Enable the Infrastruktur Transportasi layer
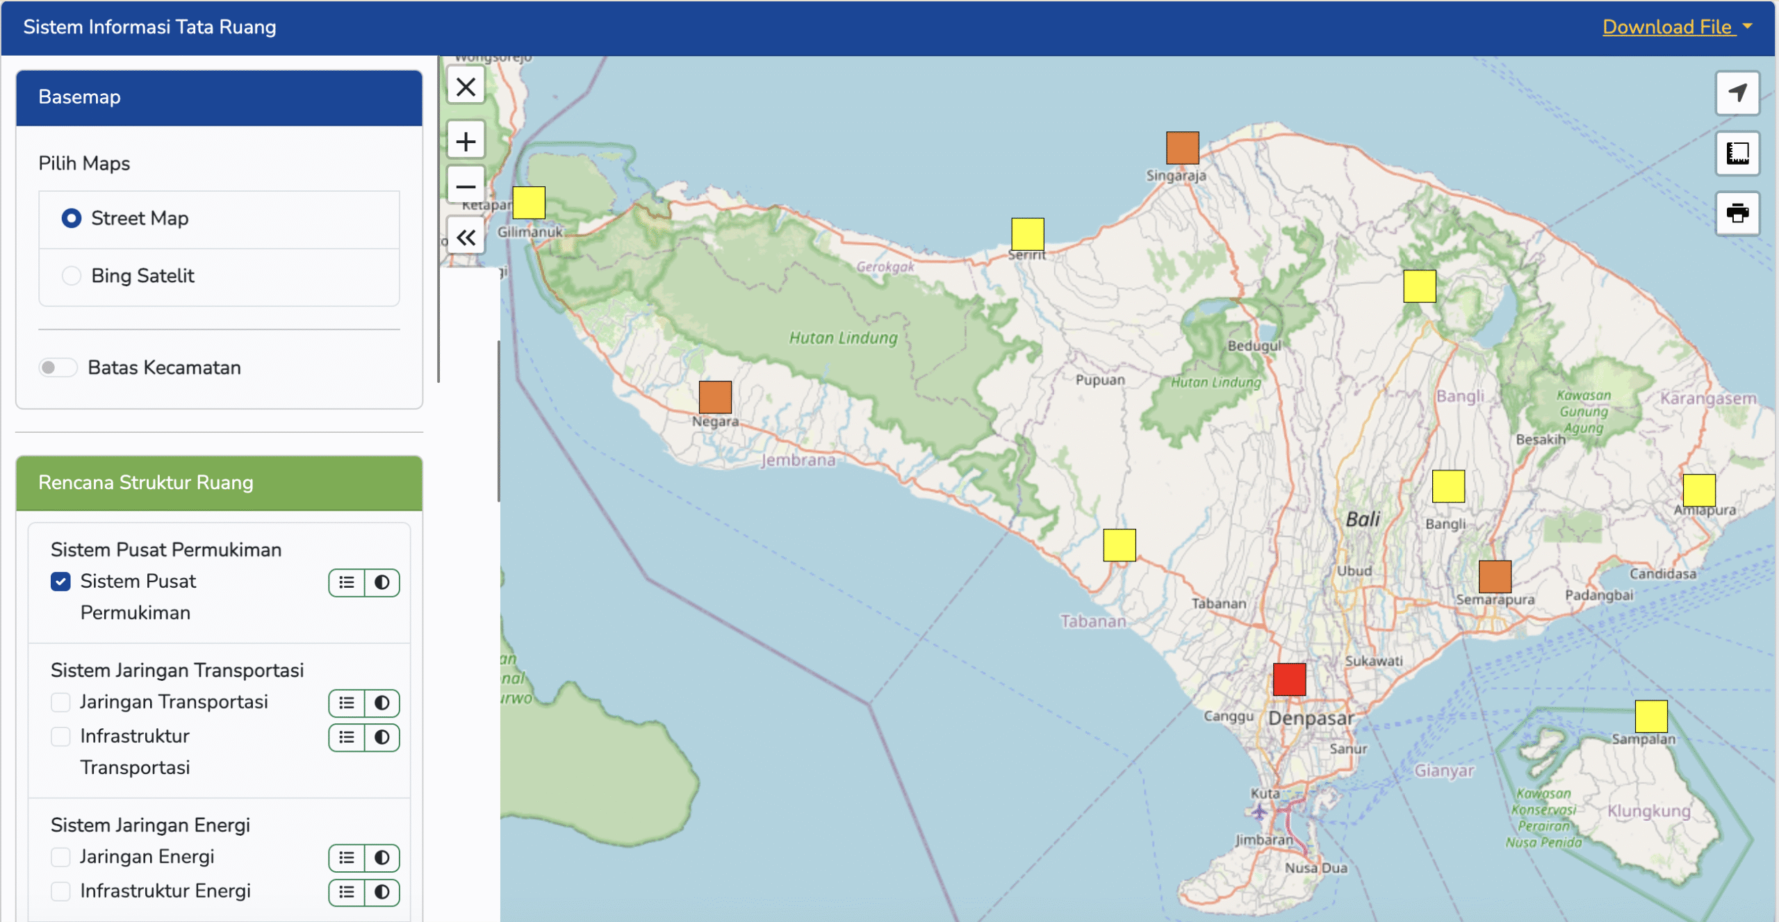 (x=60, y=736)
